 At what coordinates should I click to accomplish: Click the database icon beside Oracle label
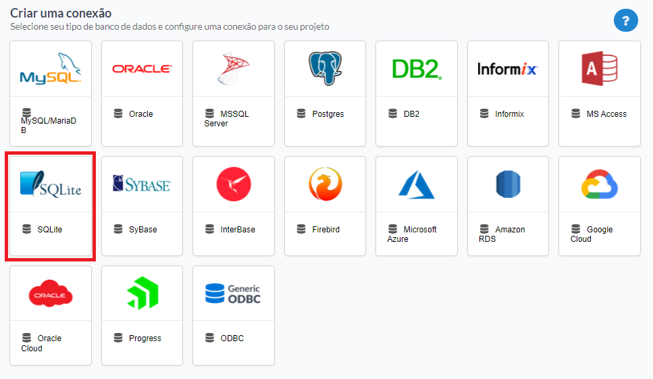click(x=118, y=113)
